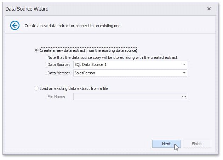Open the Data Member dropdown arrow
This screenshot has height=160, width=223.
pyautogui.click(x=184, y=73)
